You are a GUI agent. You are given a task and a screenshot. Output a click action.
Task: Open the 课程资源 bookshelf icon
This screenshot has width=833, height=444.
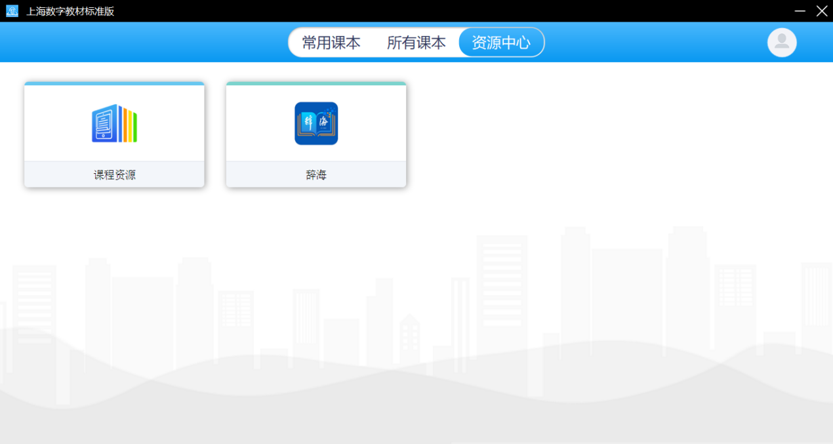(x=114, y=123)
